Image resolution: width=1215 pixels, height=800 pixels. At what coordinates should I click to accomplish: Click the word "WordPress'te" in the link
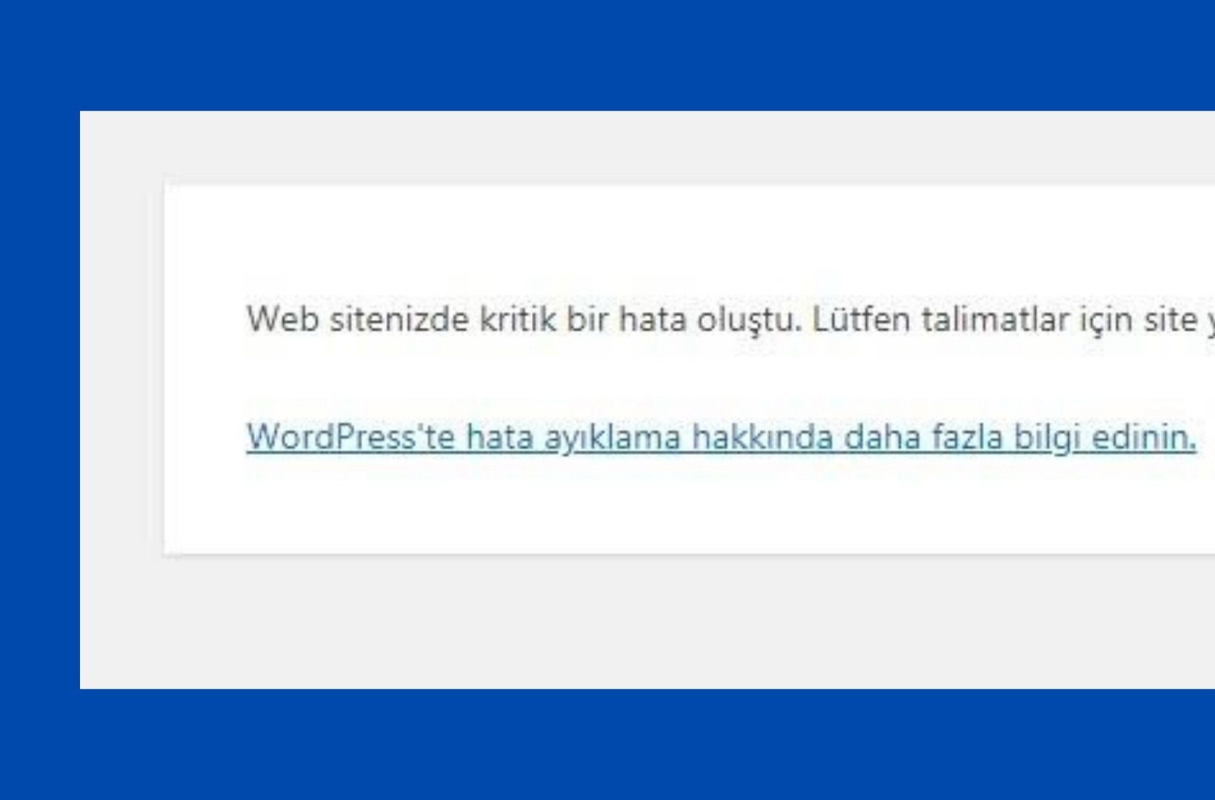[x=350, y=436]
